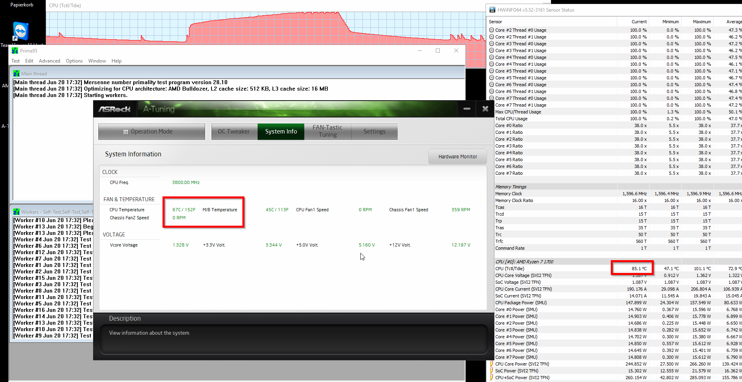
Task: Click the Workers Self-Test window icon
Action: tap(16, 212)
